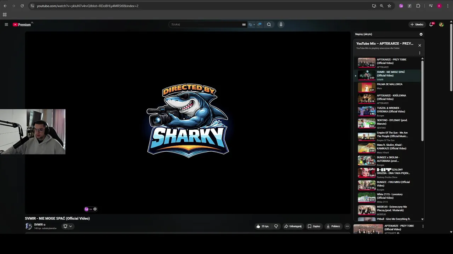Click the video player area
This screenshot has height=254, width=453.
pos(188,123)
